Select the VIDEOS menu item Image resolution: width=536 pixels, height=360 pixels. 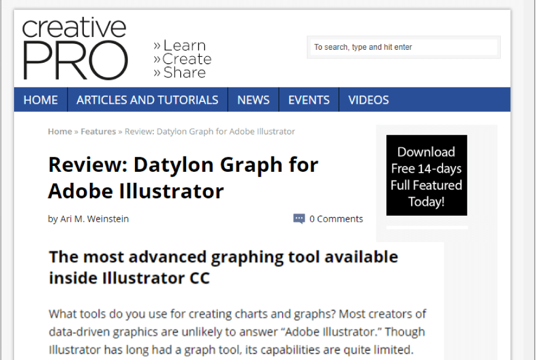368,100
